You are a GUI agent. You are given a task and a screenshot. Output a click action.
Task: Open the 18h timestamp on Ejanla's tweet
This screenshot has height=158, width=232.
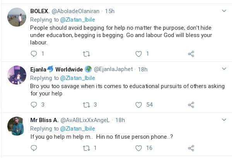(142, 70)
